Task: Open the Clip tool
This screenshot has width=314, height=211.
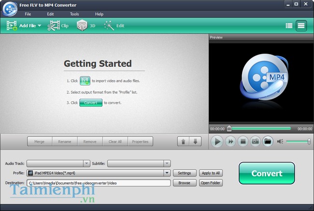Action: coord(58,26)
